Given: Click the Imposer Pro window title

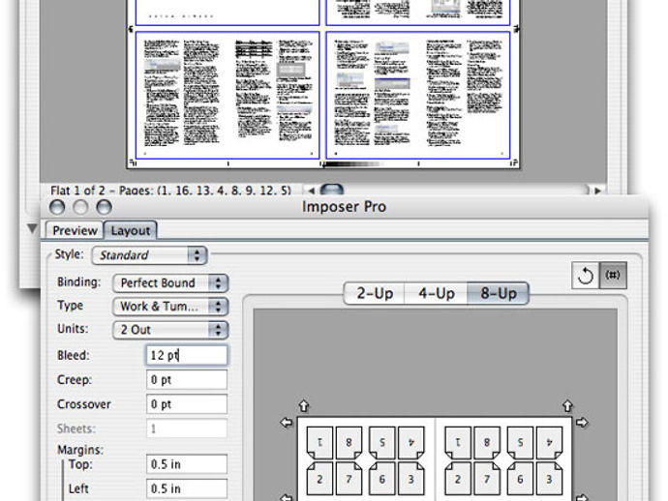Looking at the screenshot, I should point(345,207).
